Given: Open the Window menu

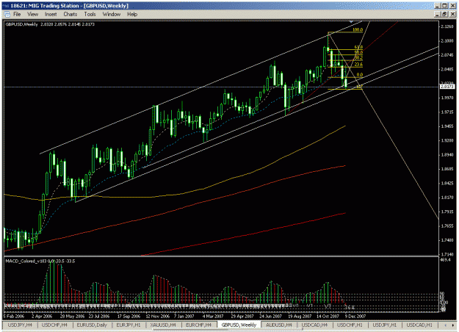Looking at the screenshot, I should pyautogui.click(x=111, y=14).
